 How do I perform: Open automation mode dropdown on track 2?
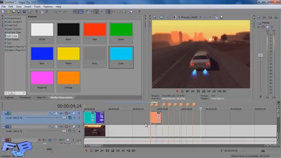[x=70, y=127]
